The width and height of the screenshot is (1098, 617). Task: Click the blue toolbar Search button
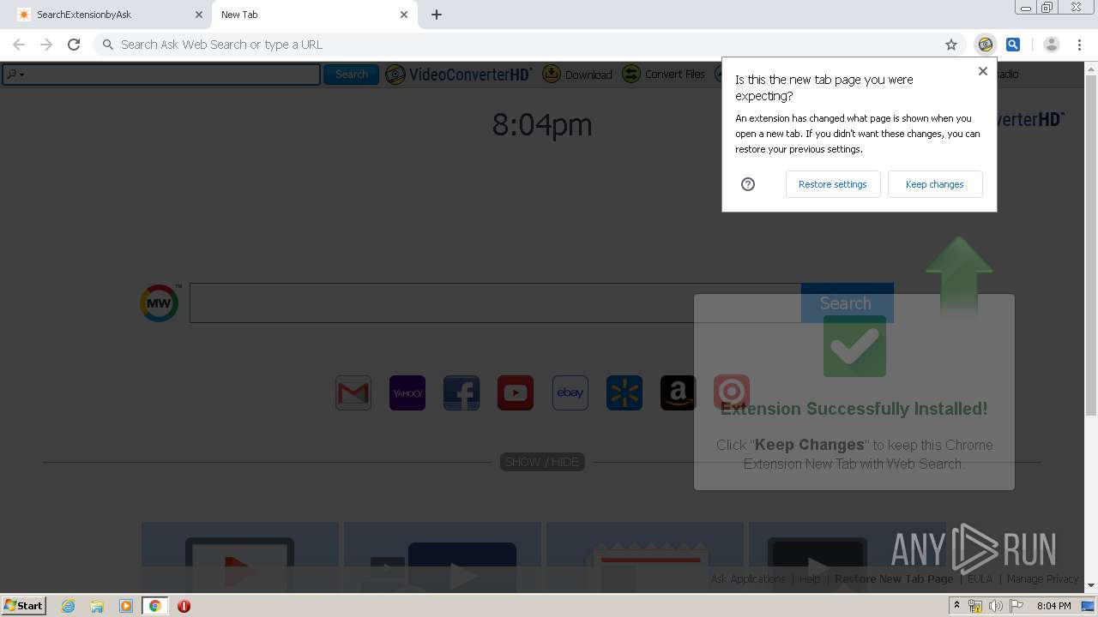(x=351, y=75)
